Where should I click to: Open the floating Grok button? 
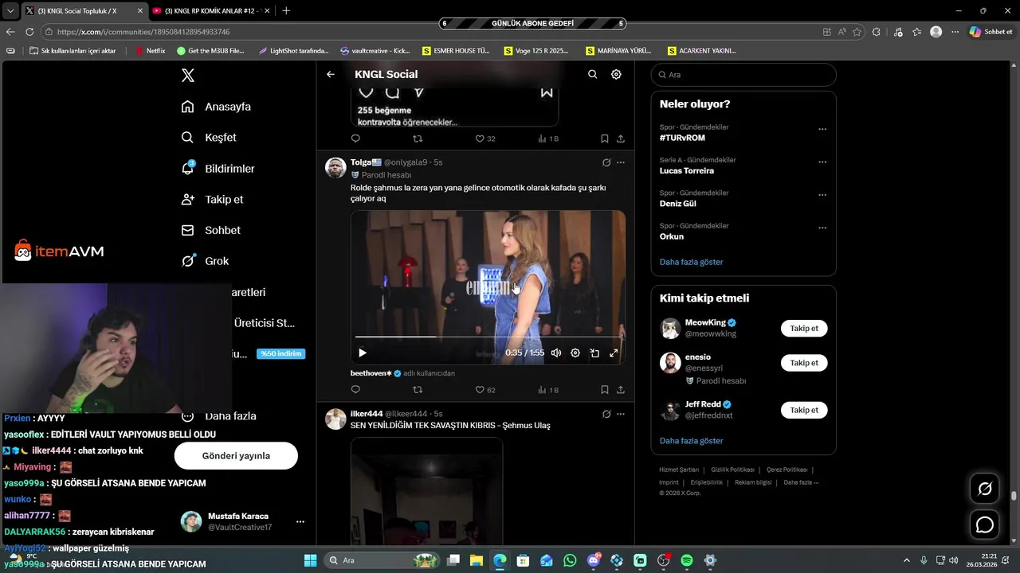pos(985,489)
